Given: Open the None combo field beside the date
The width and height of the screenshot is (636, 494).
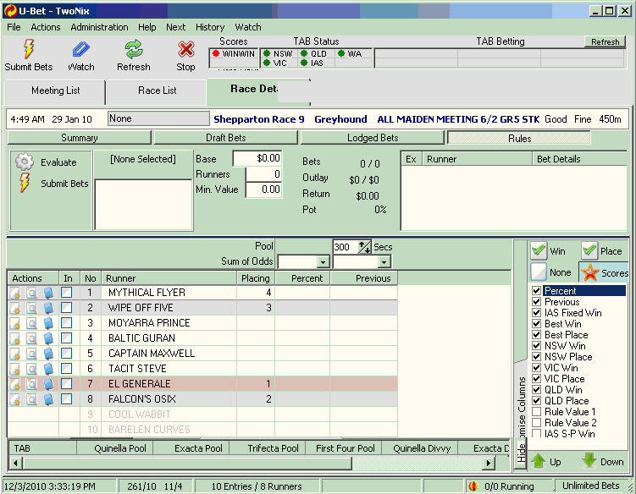Looking at the screenshot, I should 158,118.
